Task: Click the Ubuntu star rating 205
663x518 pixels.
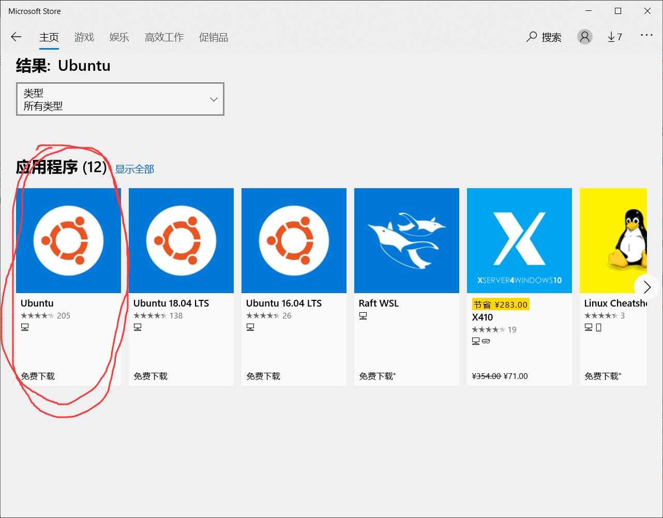Action: (46, 316)
